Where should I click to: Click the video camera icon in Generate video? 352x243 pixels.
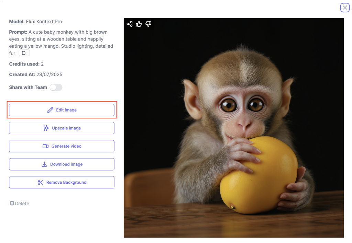point(45,146)
